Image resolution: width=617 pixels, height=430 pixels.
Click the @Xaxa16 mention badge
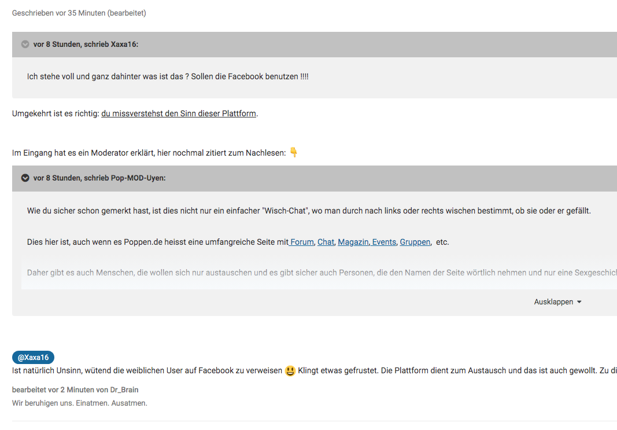pos(33,358)
